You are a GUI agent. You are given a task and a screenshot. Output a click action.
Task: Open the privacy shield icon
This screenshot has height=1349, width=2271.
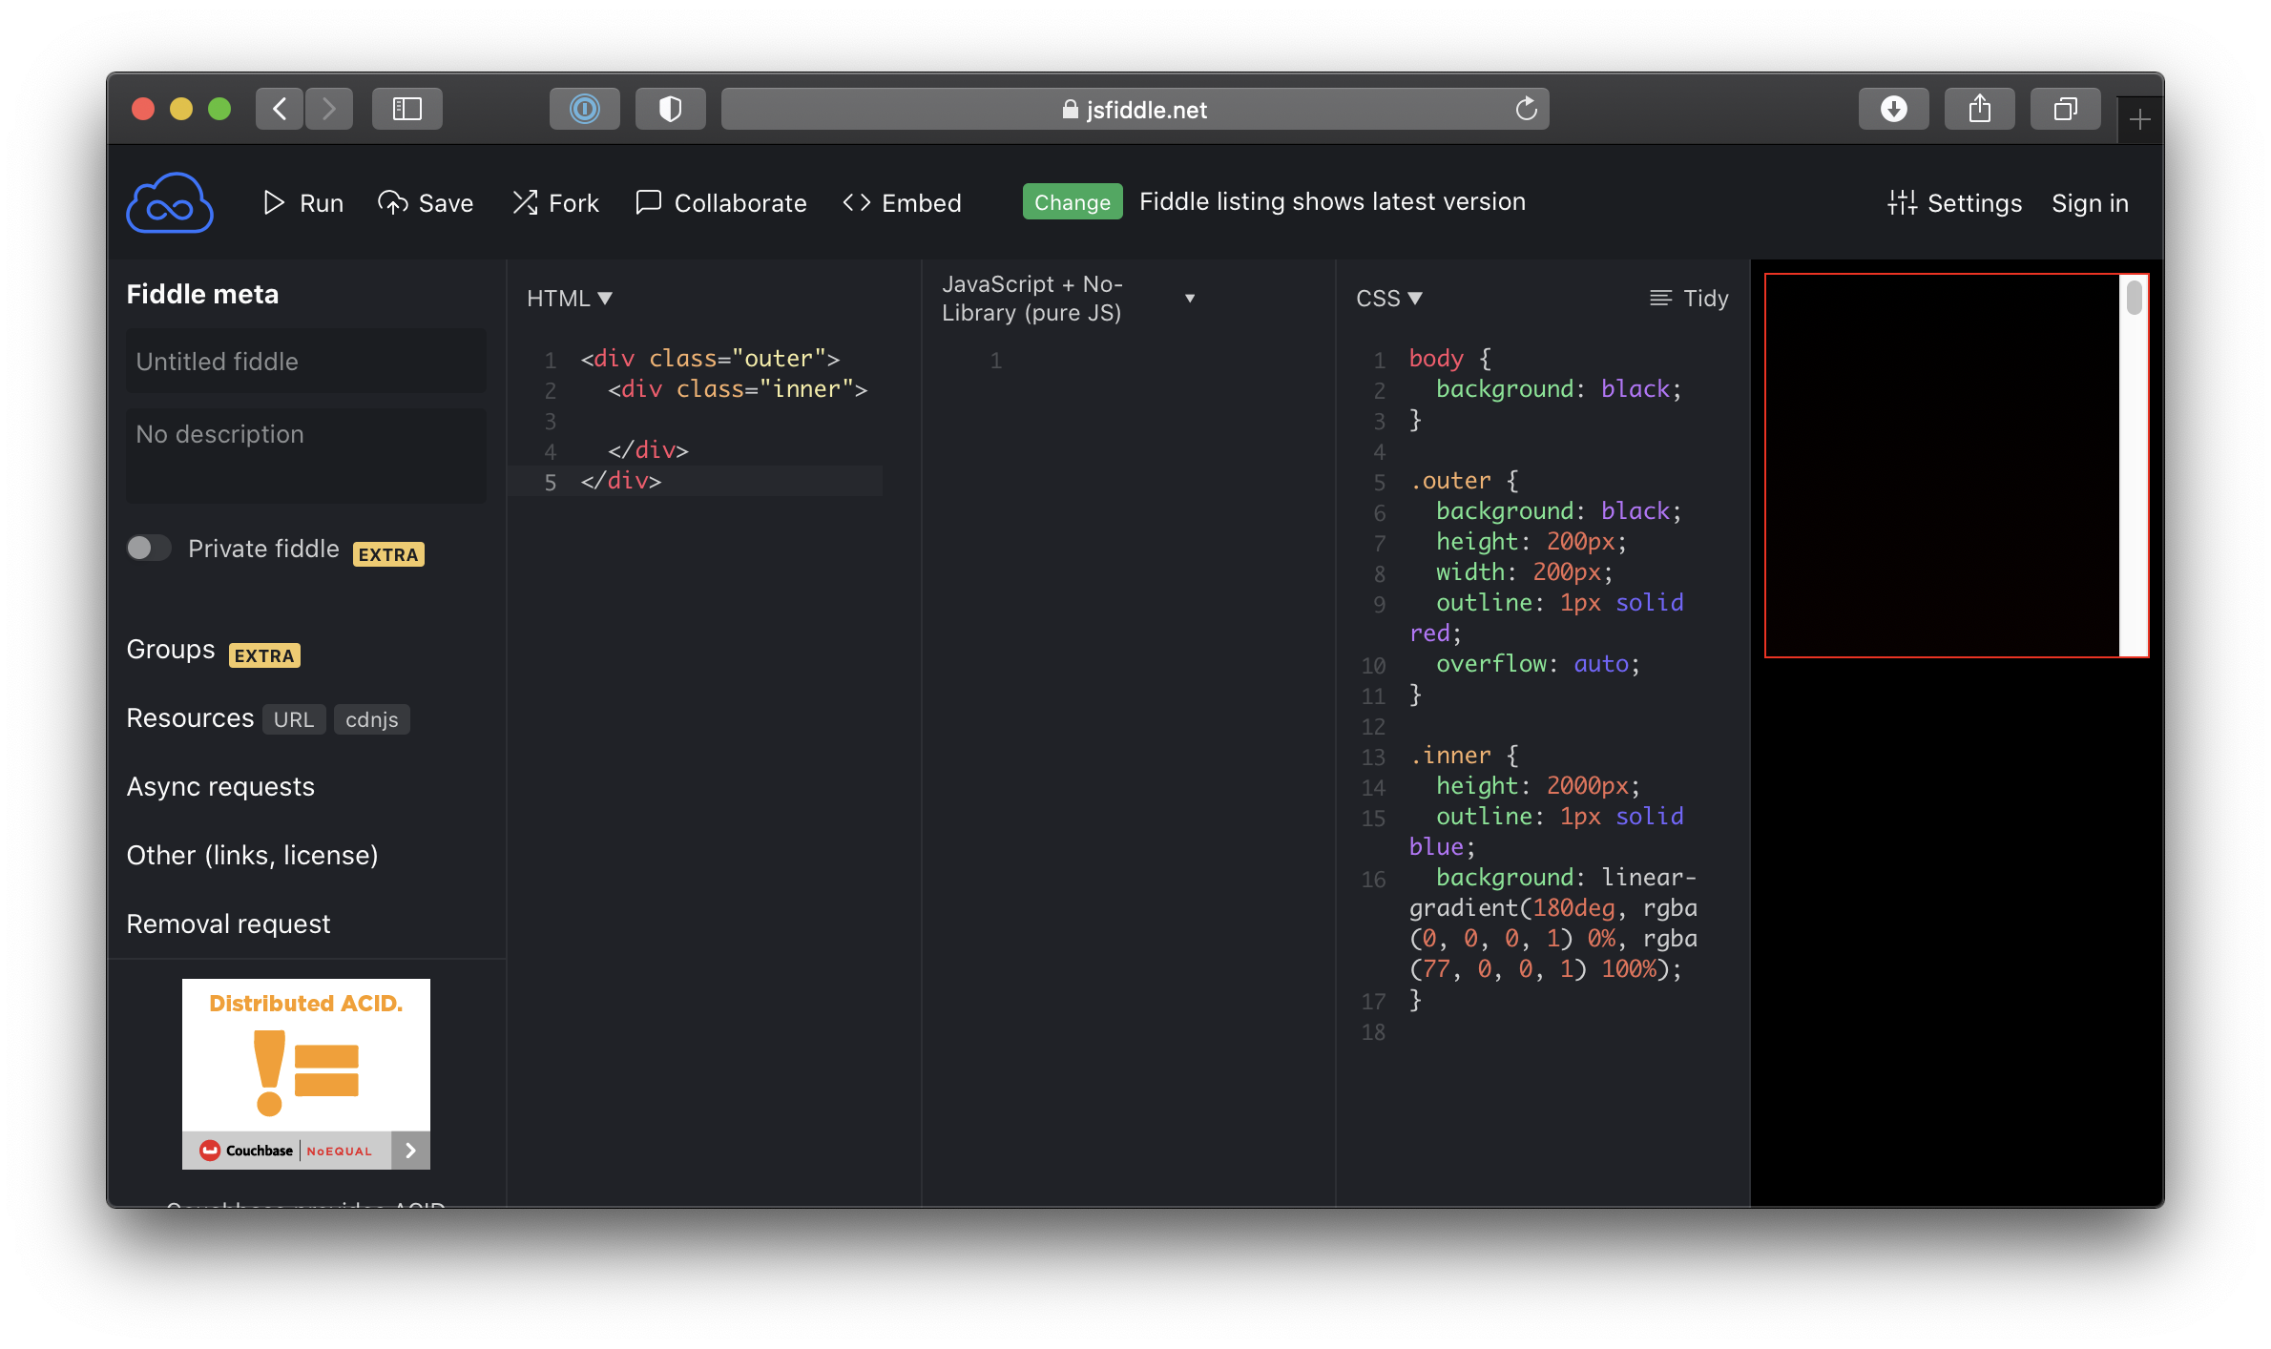670,109
